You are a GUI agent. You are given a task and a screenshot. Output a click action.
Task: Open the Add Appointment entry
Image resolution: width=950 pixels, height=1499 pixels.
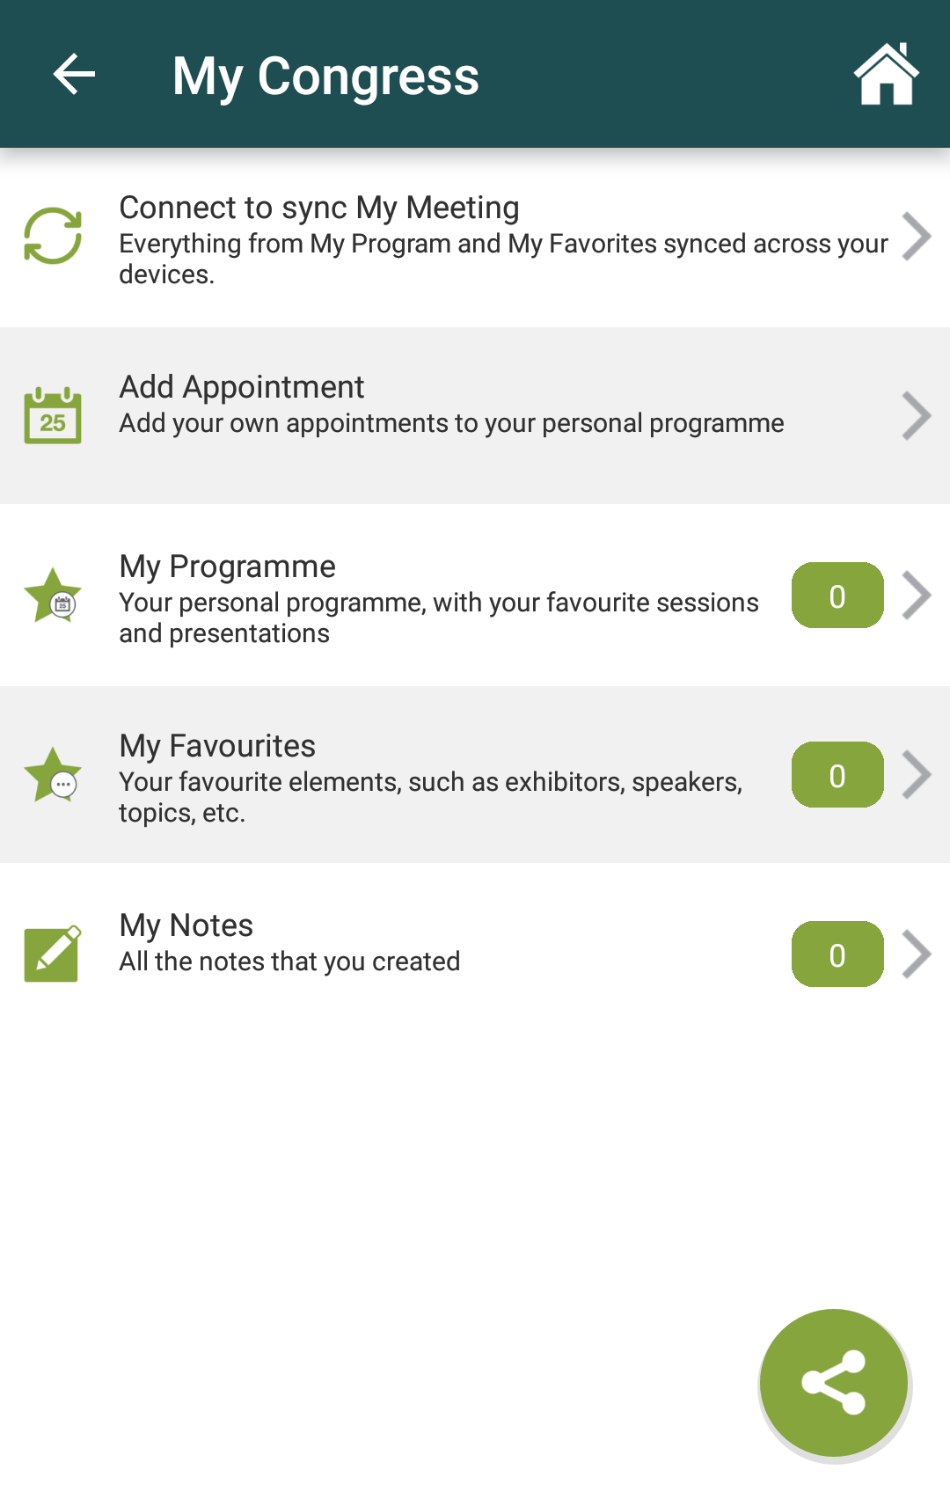(x=475, y=416)
